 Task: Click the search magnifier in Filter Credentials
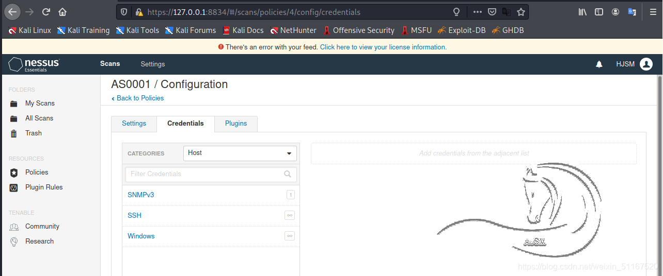pyautogui.click(x=288, y=174)
